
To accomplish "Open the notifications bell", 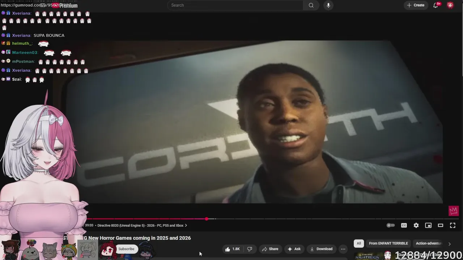I will point(436,5).
